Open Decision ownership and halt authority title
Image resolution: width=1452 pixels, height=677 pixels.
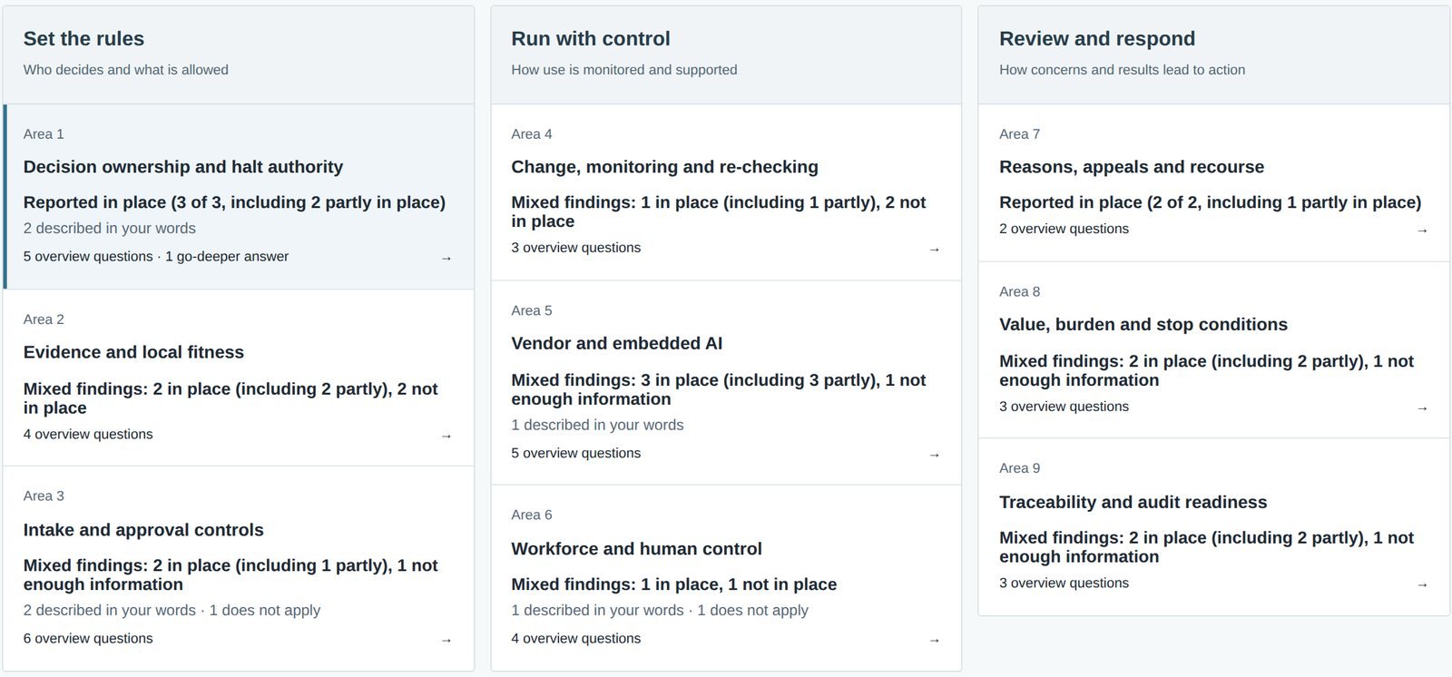point(183,167)
